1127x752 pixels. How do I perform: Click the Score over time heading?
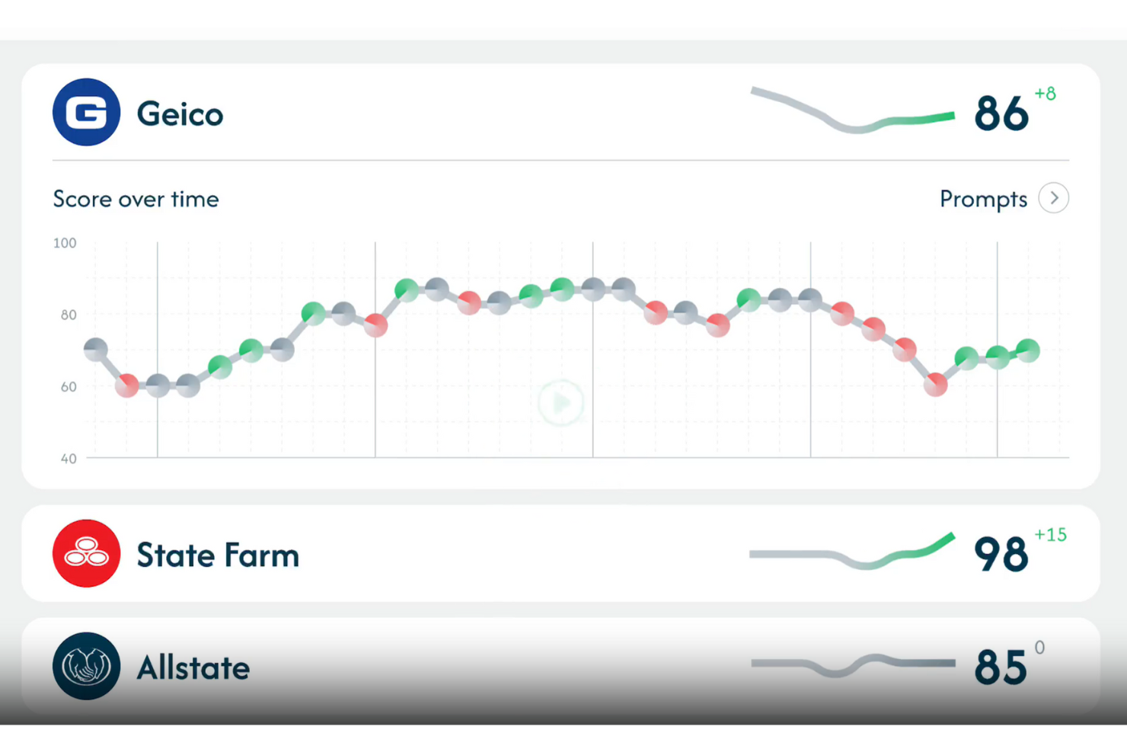tap(136, 199)
